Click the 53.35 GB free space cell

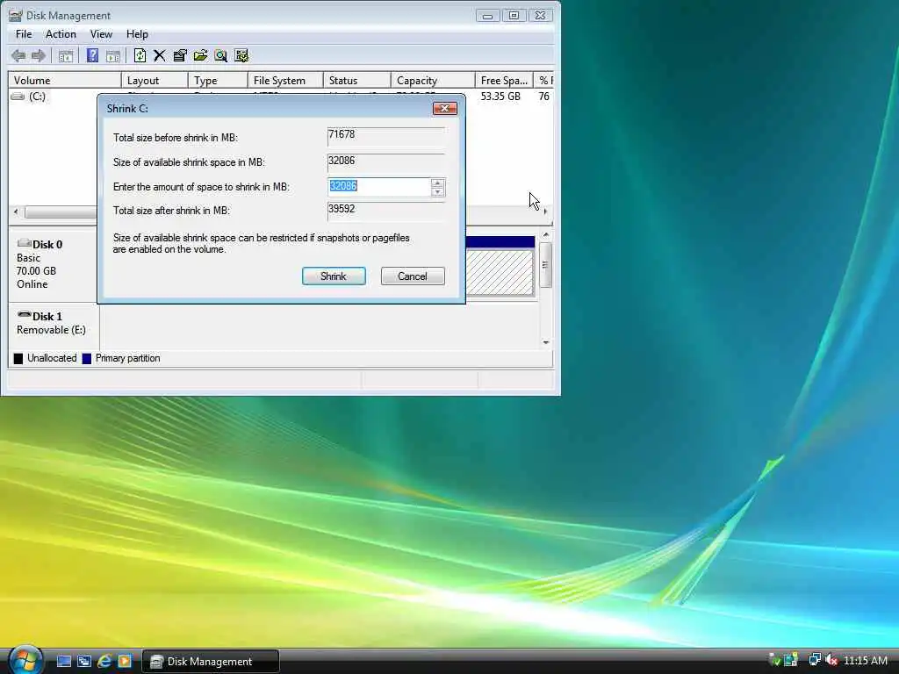[x=500, y=97]
